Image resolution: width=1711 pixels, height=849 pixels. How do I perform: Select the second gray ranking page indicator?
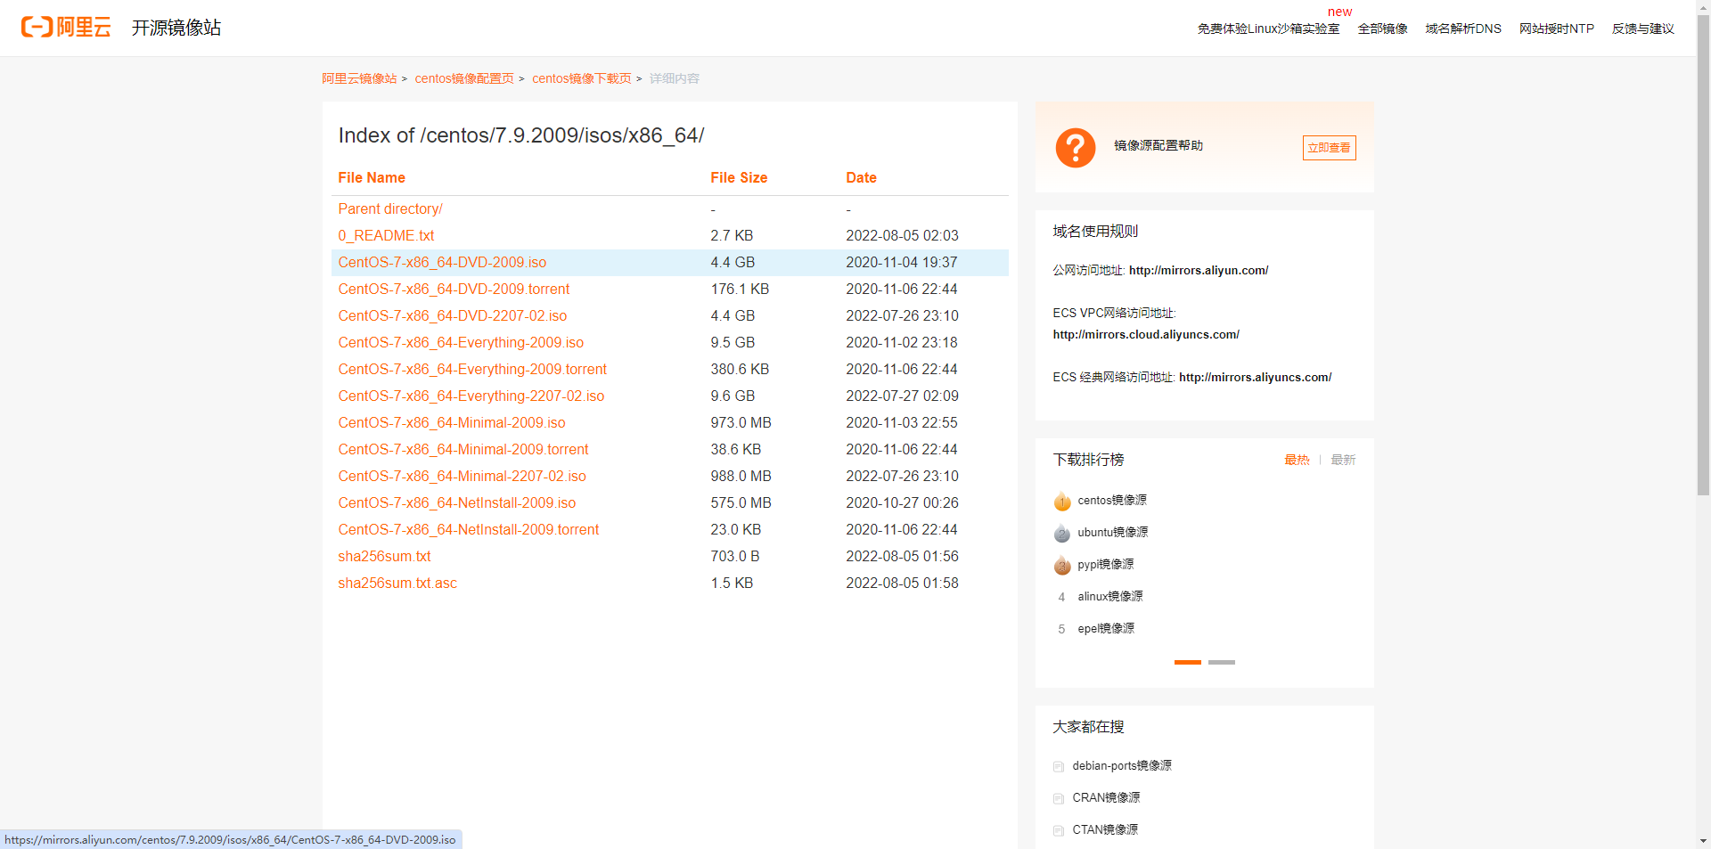(1222, 663)
